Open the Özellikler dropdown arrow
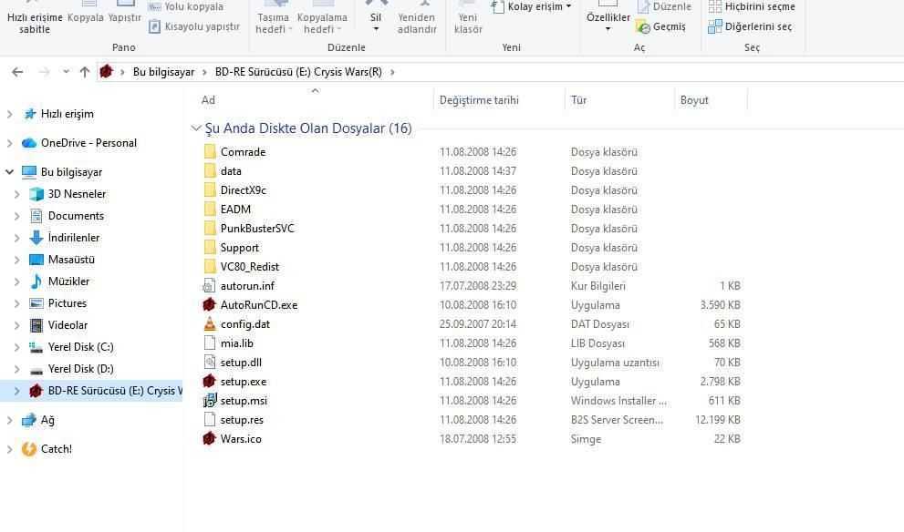Screen dimensions: 904x532 pos(608,29)
